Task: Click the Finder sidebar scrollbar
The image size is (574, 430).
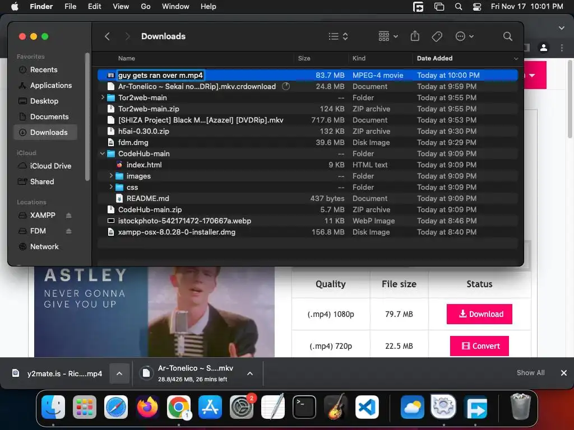Action: coord(87,117)
